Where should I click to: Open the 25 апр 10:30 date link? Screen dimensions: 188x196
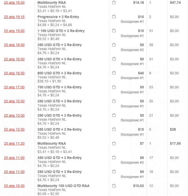point(14,186)
